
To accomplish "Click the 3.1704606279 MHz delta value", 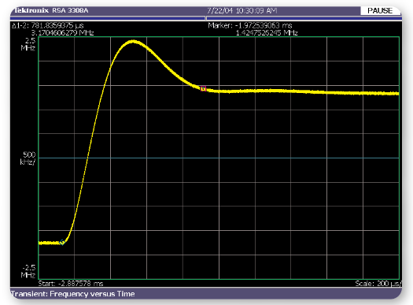I will tap(62, 33).
